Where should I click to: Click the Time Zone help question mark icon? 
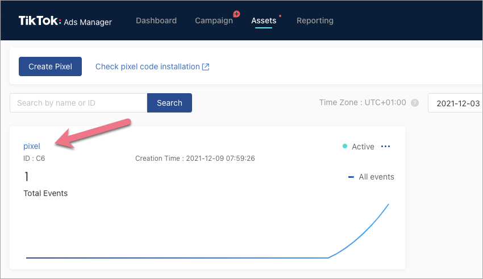coord(415,103)
